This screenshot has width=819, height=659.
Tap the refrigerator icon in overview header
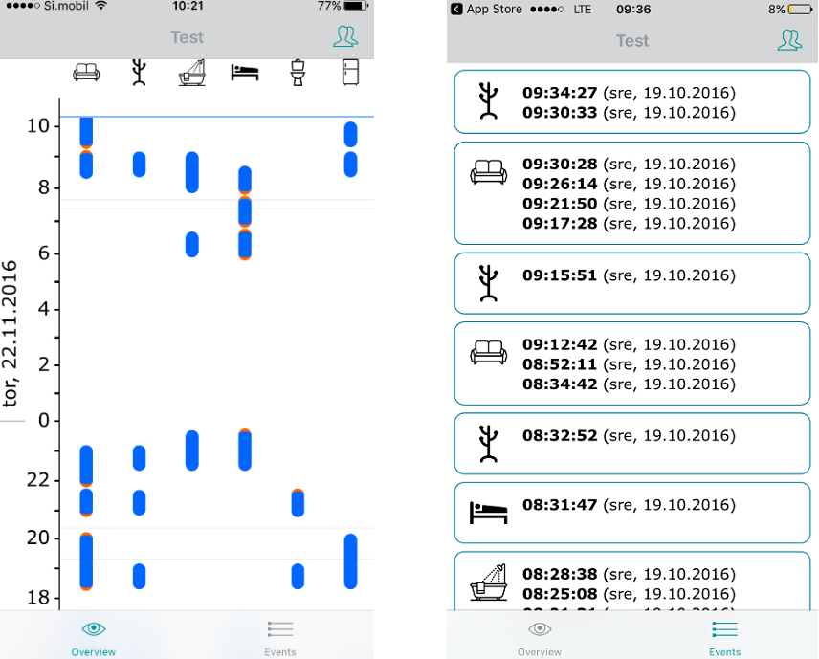[350, 72]
